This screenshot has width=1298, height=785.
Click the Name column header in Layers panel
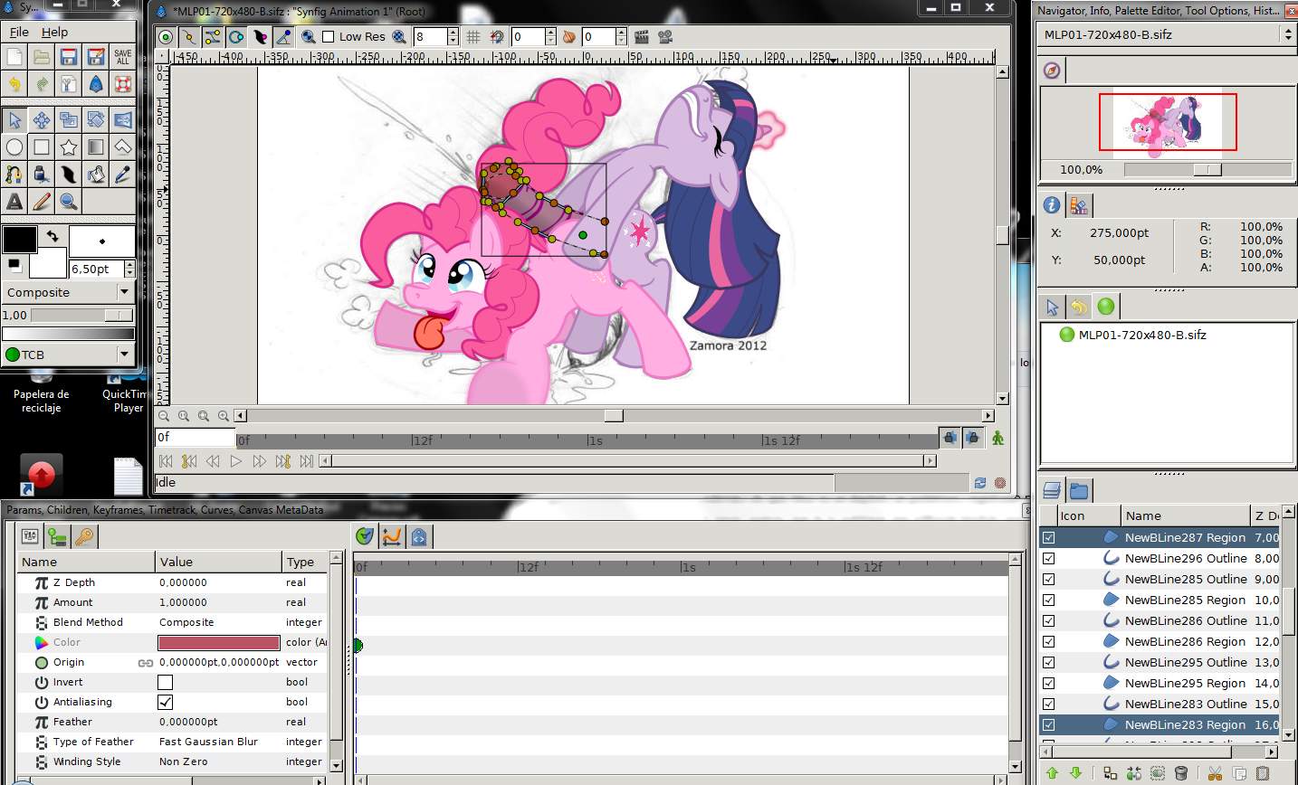click(1185, 515)
